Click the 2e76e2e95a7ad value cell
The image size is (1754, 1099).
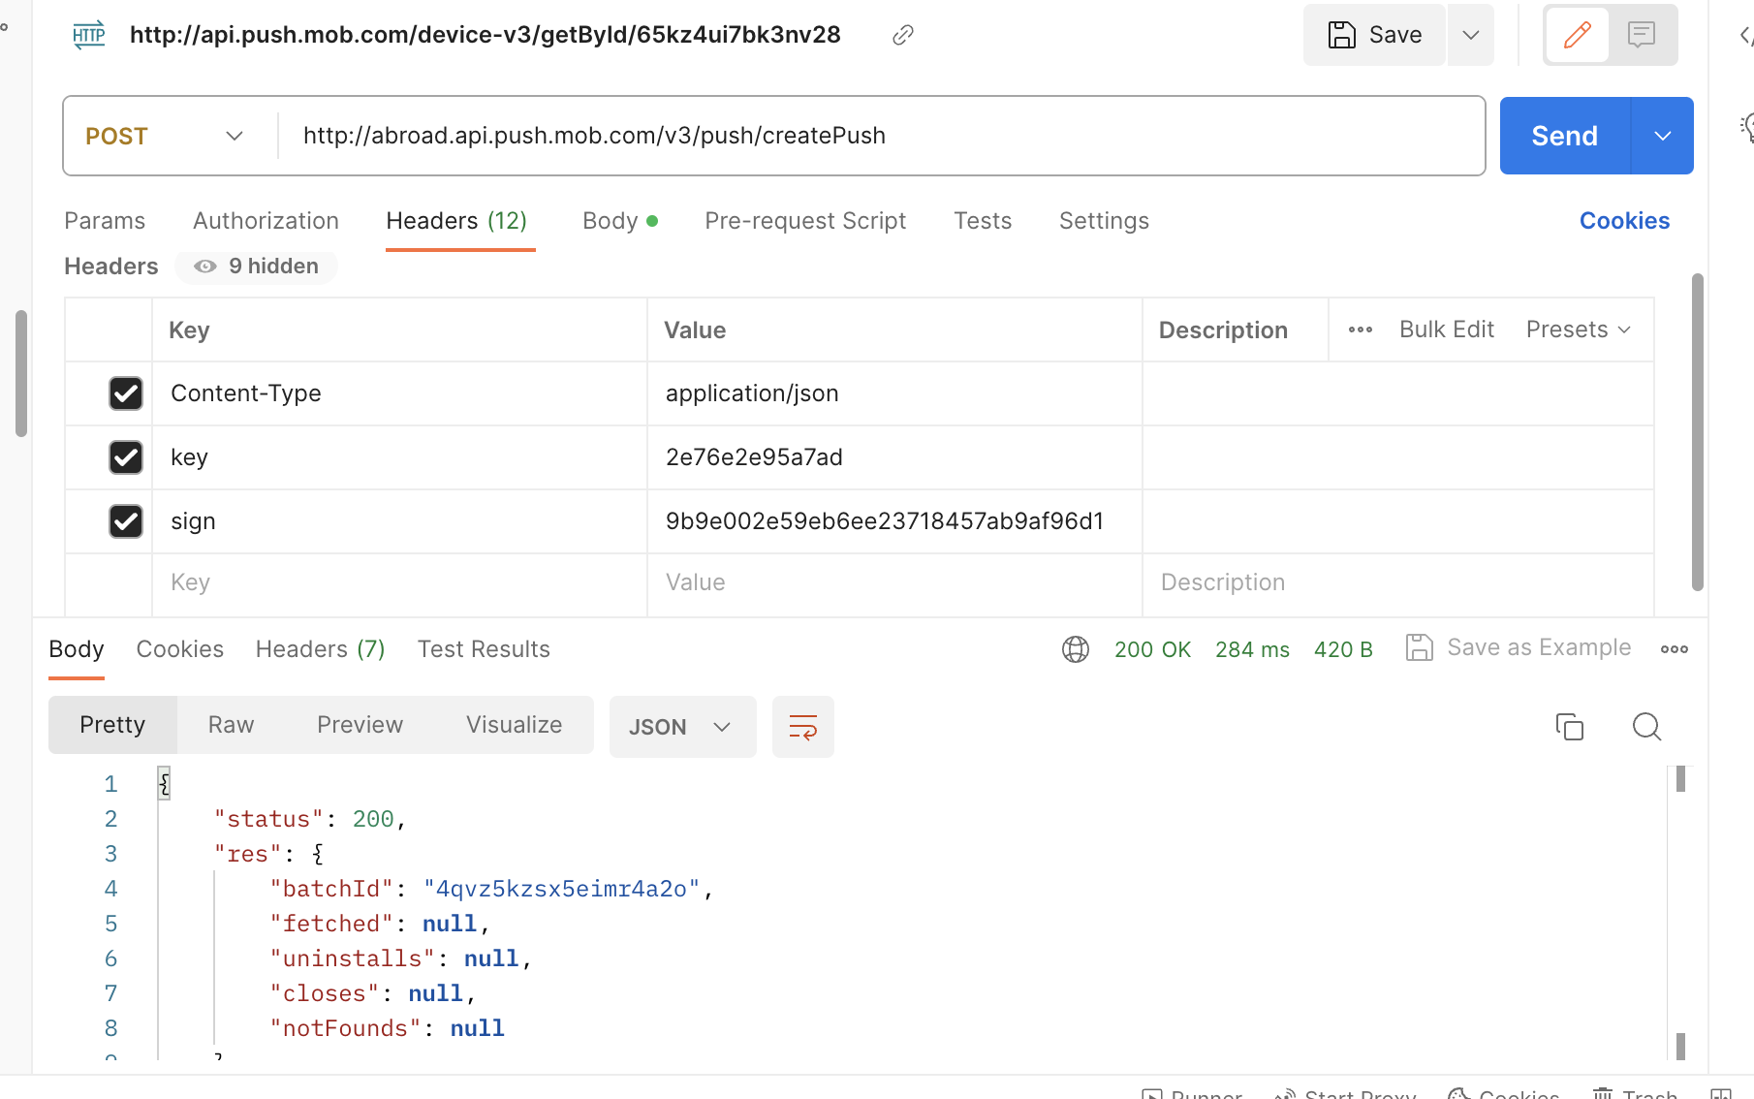894,457
